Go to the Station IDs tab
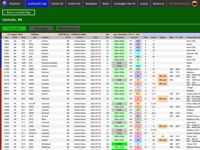The height and width of the screenshot is (150, 200). 74,4
